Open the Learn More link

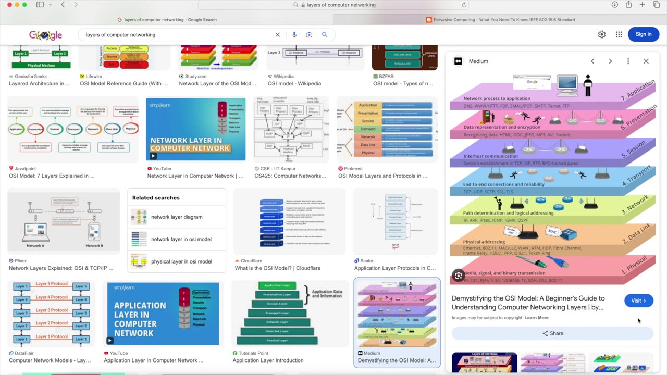point(536,318)
